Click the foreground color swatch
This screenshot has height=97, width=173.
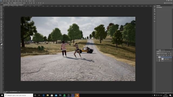point(1,44)
